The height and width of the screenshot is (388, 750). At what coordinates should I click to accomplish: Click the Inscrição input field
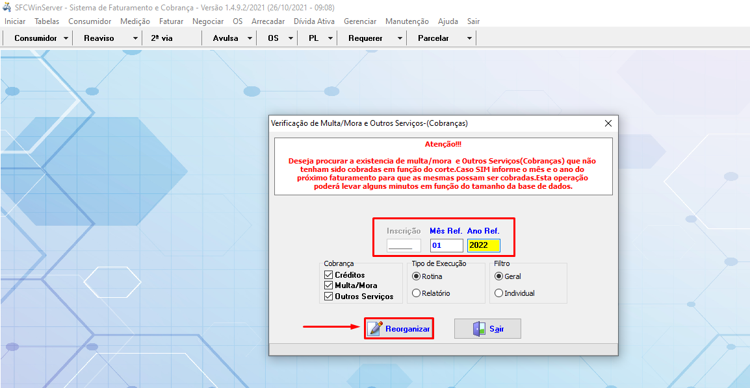(404, 245)
